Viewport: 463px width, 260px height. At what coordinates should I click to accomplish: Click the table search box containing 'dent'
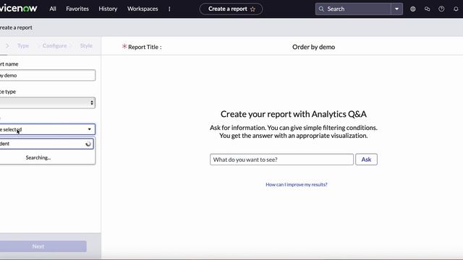pos(46,144)
